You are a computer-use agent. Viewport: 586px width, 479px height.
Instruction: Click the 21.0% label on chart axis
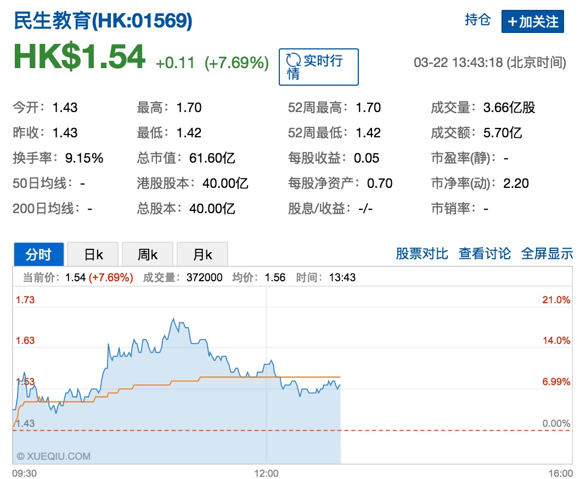[x=556, y=300]
